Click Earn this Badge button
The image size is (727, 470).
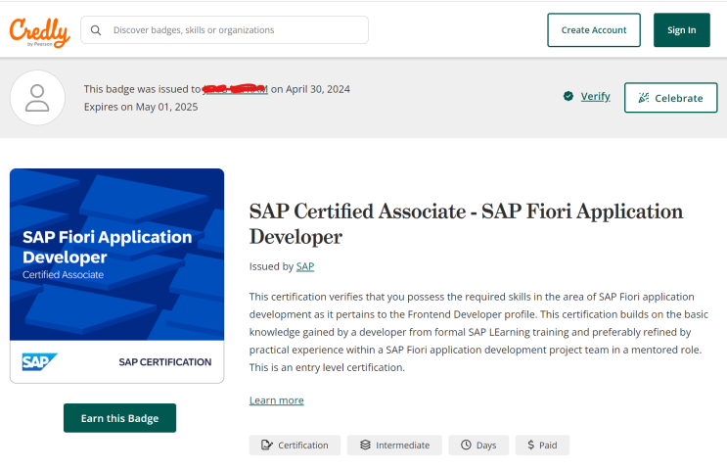[119, 418]
